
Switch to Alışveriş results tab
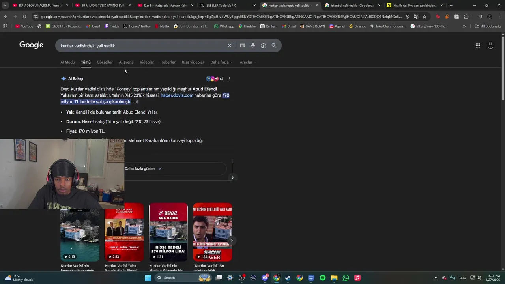(x=126, y=62)
